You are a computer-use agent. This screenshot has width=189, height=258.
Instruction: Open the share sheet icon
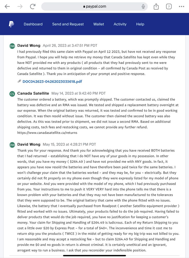(x=156, y=6)
